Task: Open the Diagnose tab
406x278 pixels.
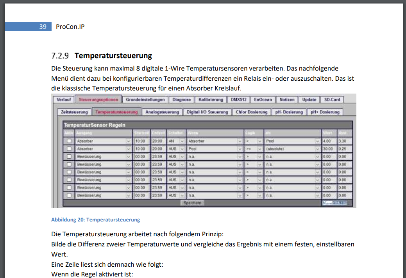Action: (182, 99)
